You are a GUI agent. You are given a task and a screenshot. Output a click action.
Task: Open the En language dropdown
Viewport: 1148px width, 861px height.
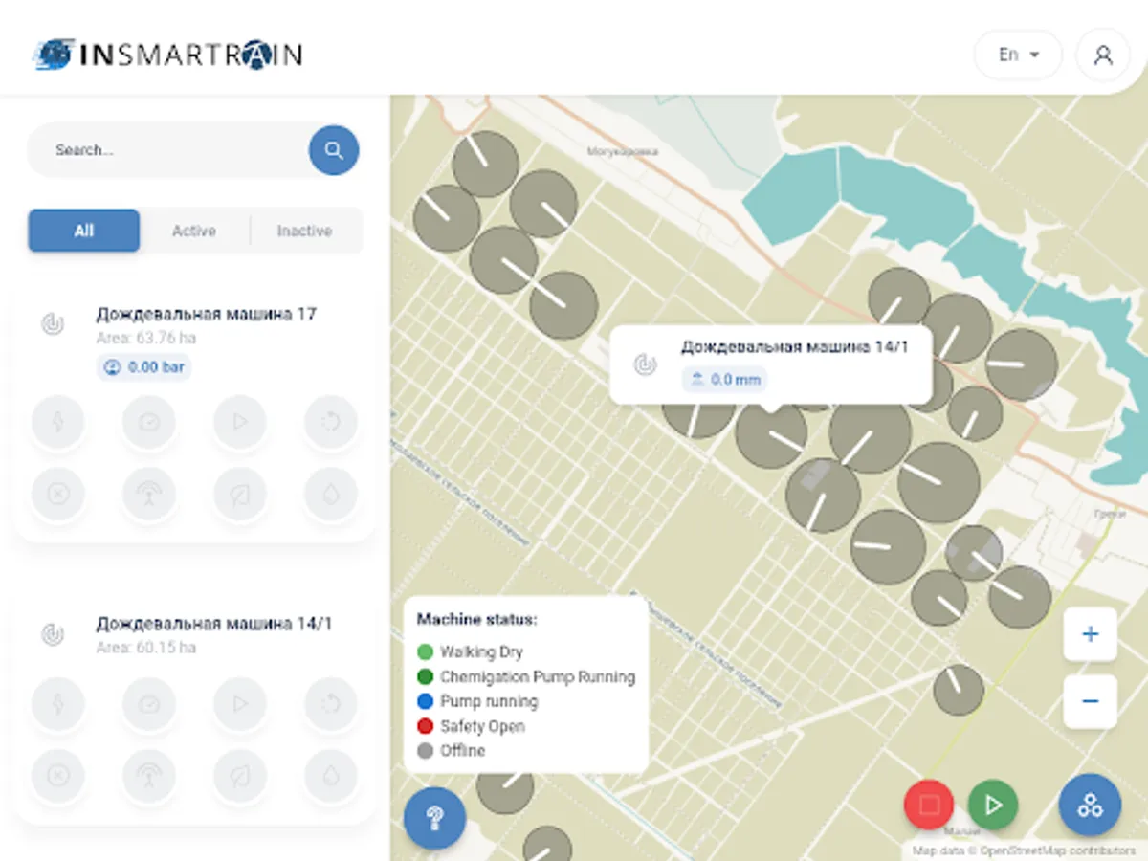point(1018,55)
